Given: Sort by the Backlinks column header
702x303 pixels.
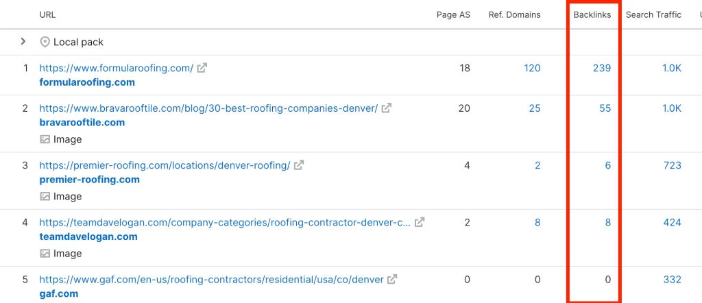Looking at the screenshot, I should [592, 15].
